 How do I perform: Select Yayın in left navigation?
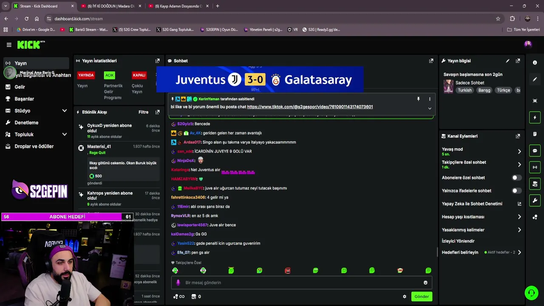(x=36, y=63)
